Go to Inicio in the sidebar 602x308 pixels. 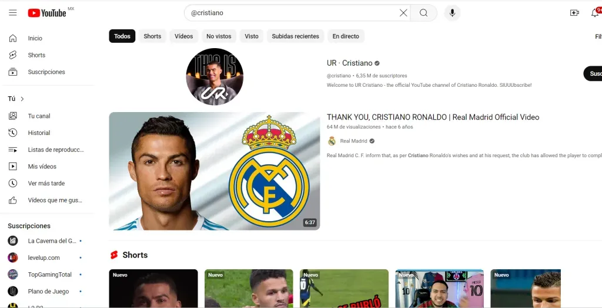pyautogui.click(x=35, y=38)
